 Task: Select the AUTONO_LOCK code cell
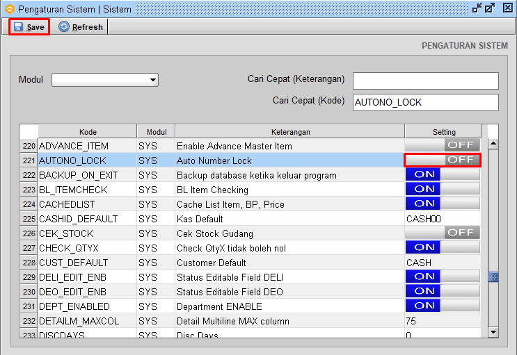pyautogui.click(x=87, y=160)
